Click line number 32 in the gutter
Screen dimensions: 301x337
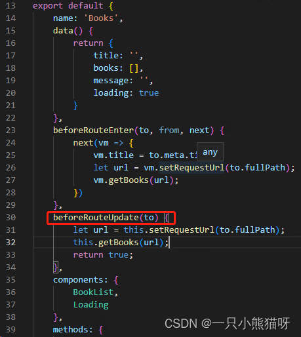(x=10, y=243)
